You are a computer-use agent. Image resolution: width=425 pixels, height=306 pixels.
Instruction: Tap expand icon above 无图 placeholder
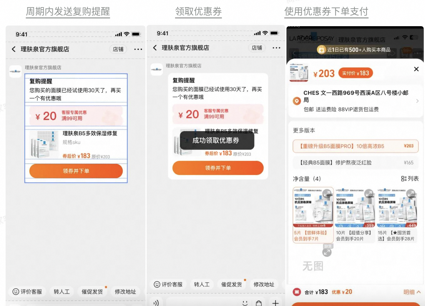click(327, 252)
